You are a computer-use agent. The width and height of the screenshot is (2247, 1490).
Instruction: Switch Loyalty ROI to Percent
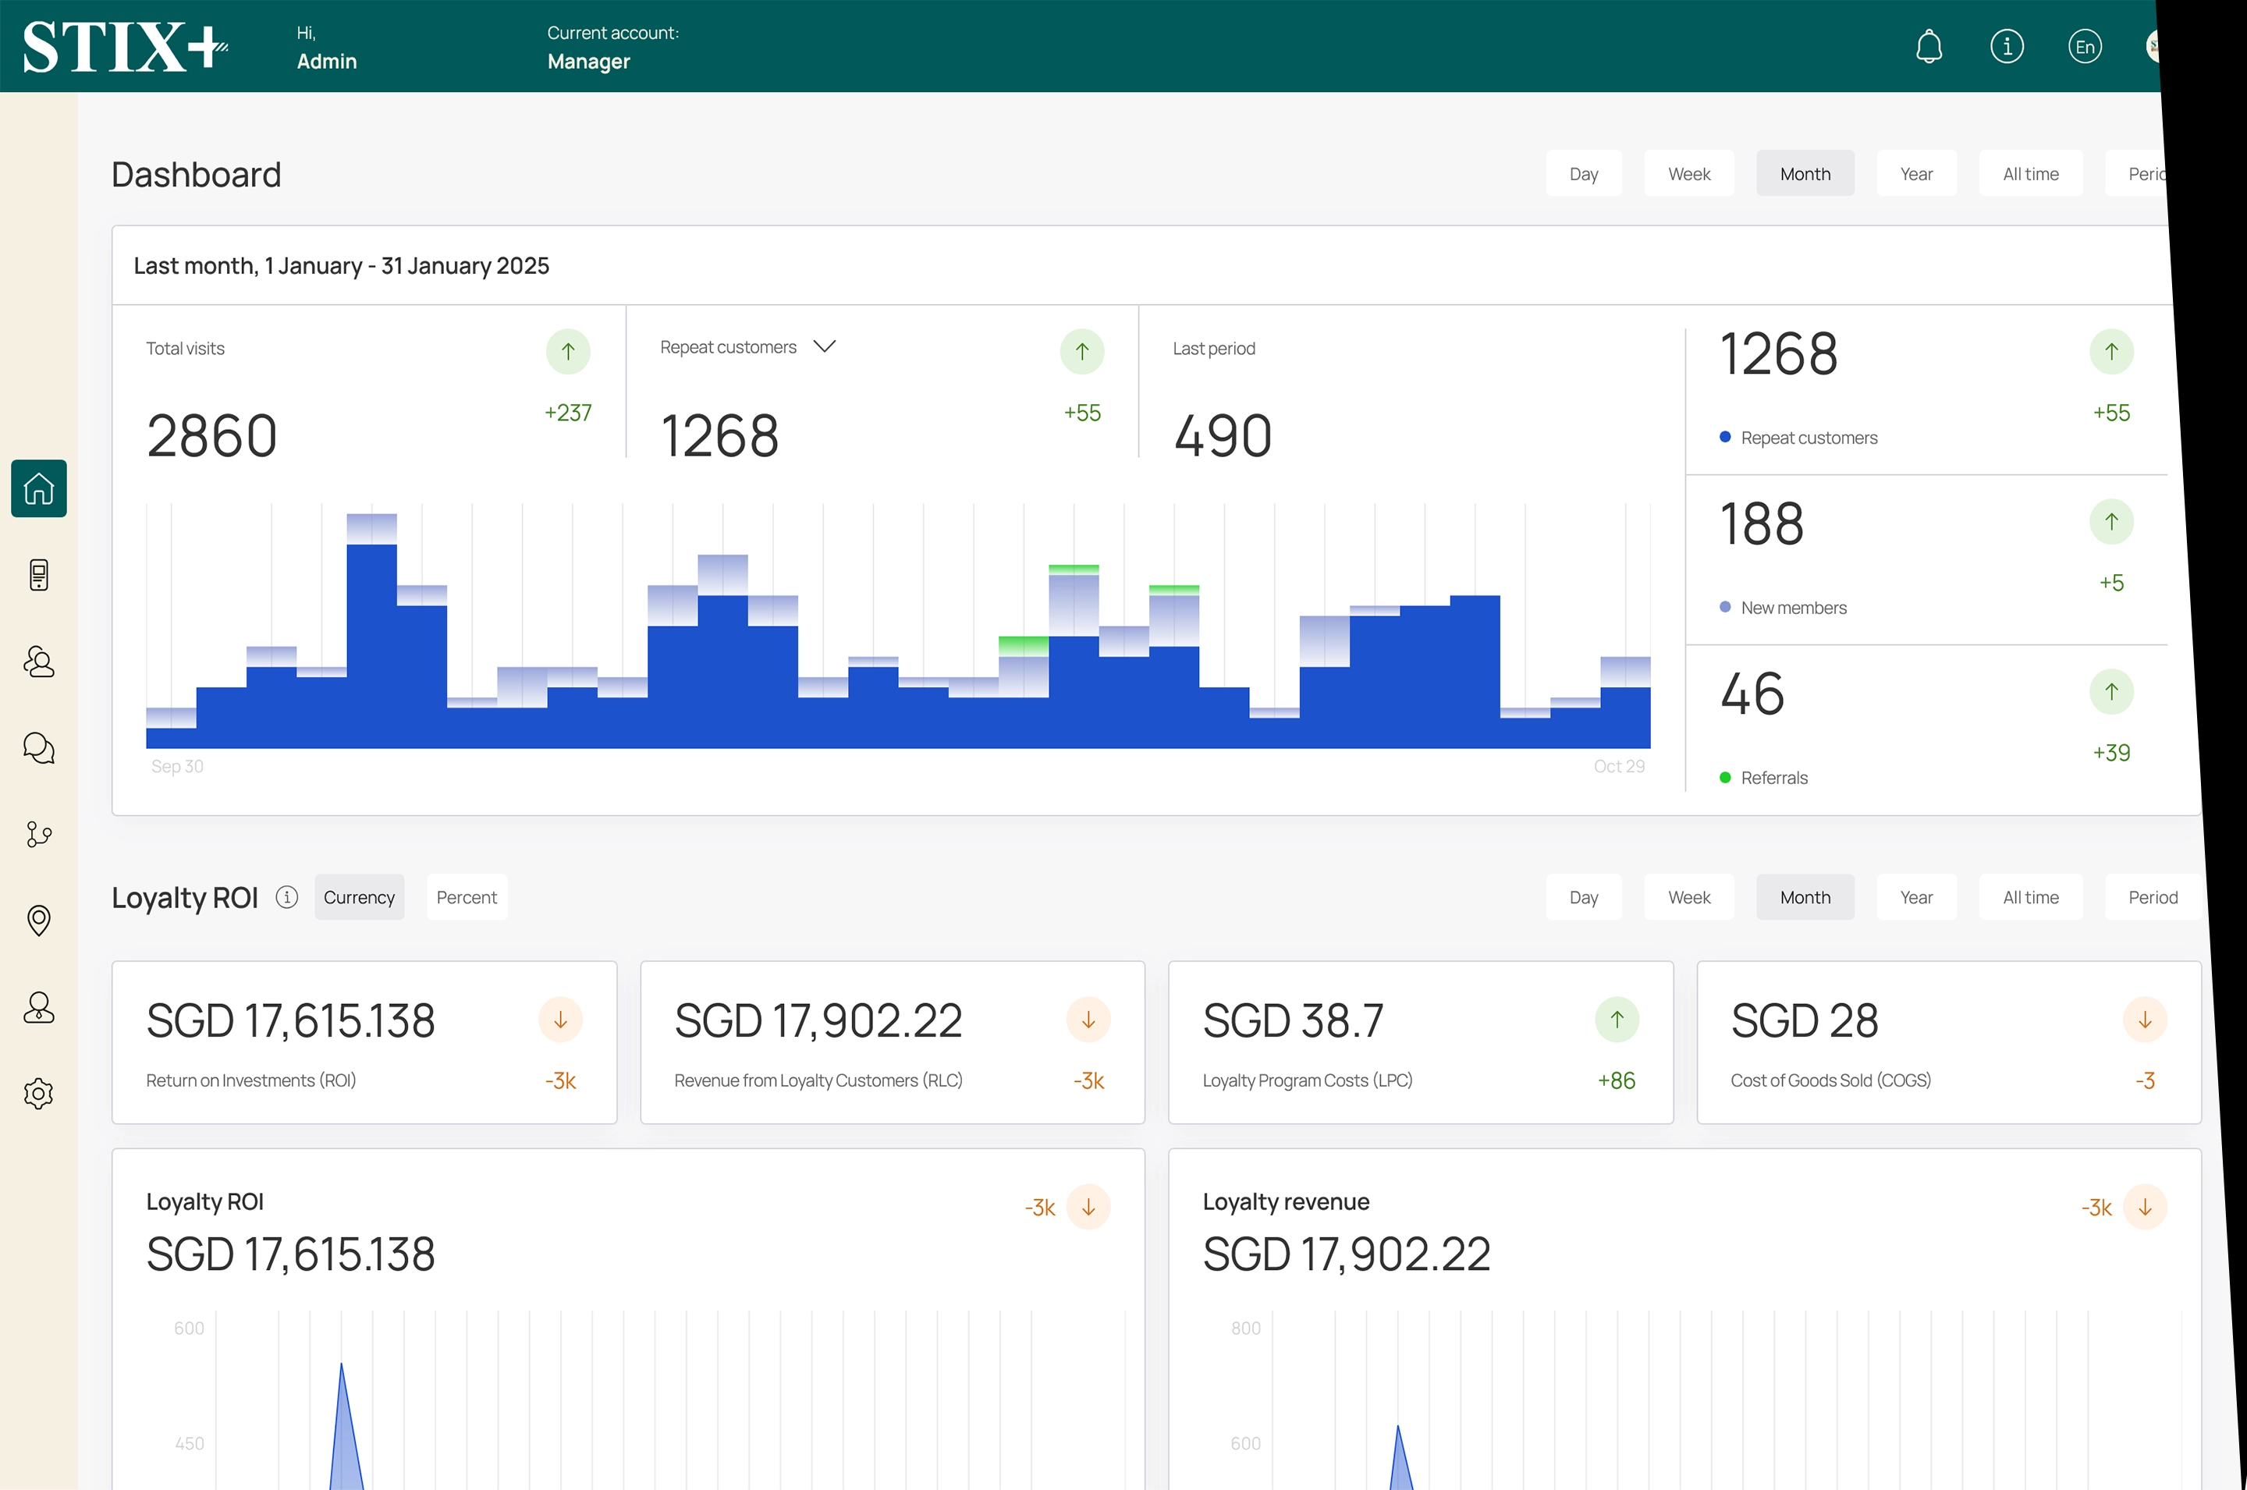click(467, 897)
